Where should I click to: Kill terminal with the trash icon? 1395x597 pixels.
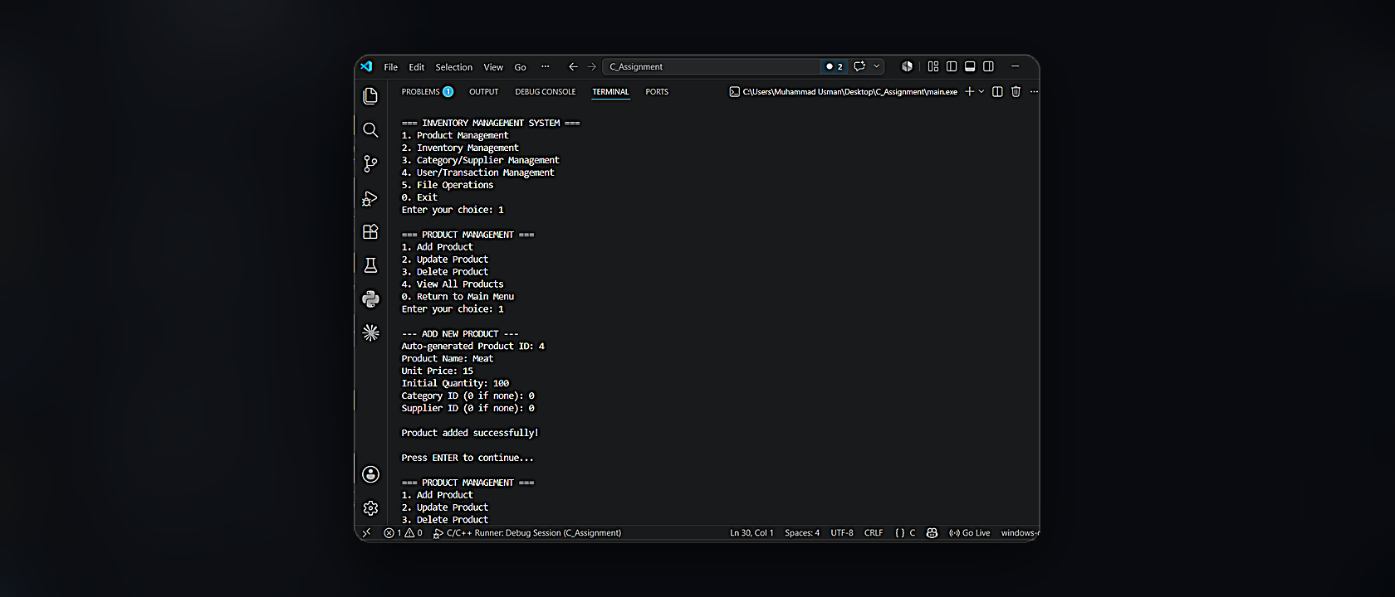(1016, 91)
